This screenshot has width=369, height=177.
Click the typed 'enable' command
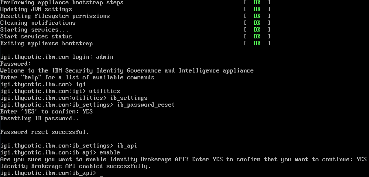[110, 152]
